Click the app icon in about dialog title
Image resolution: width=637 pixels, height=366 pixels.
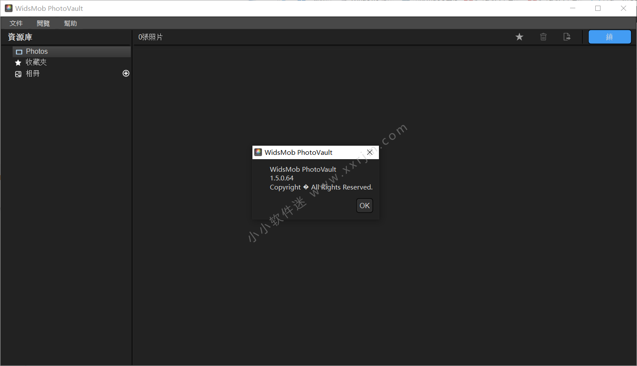pos(258,152)
